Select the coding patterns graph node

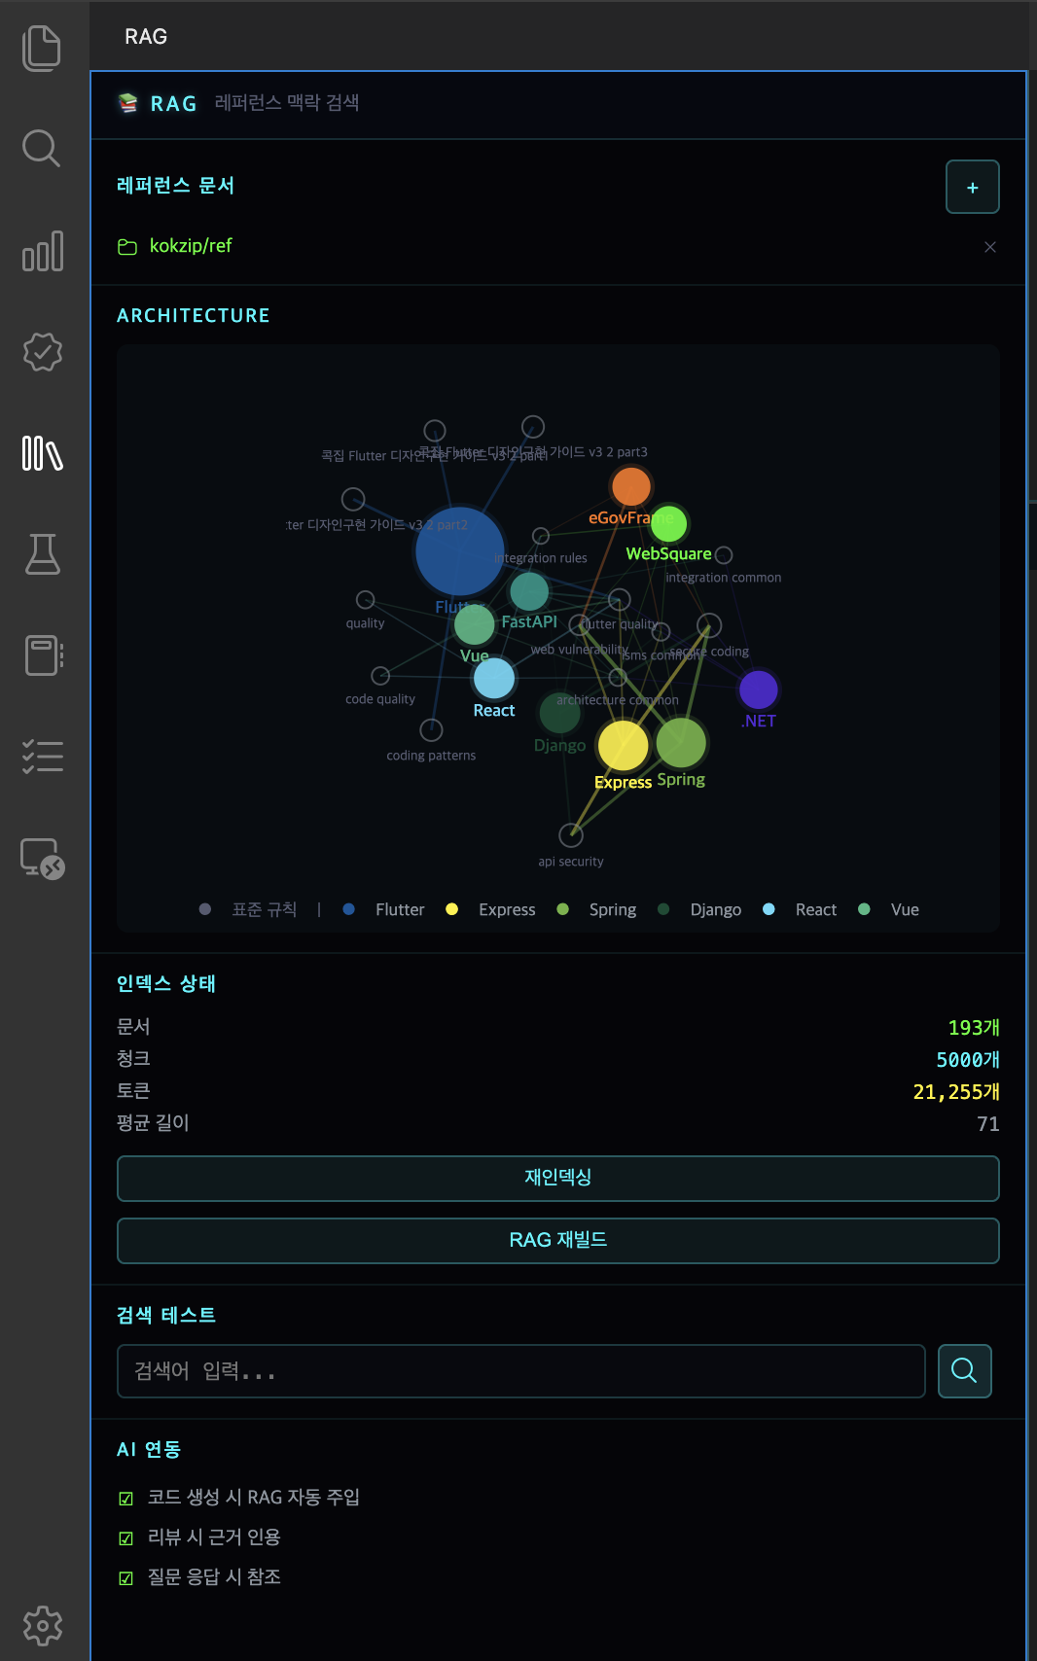coord(431,729)
